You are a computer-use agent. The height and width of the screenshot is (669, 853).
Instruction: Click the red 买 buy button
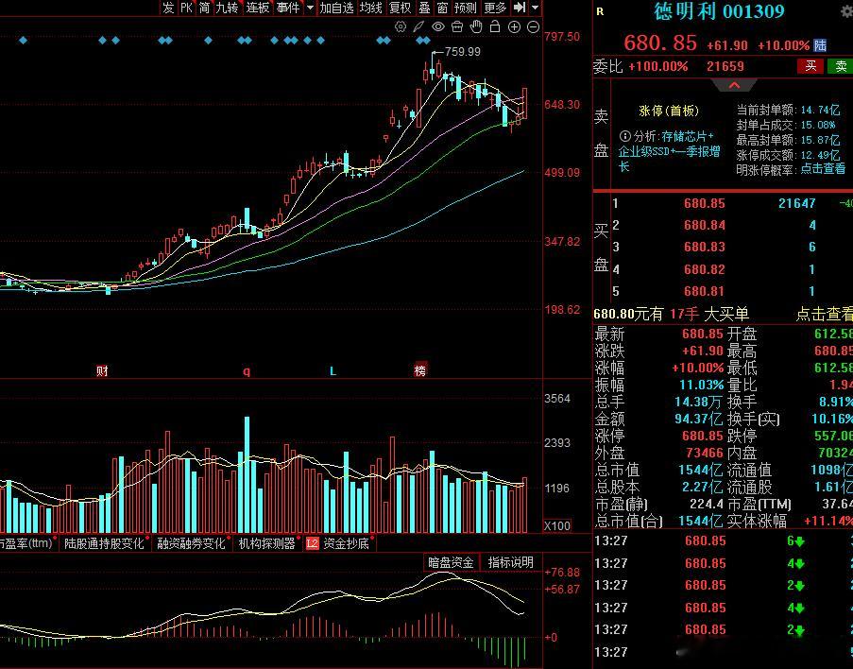(x=810, y=66)
